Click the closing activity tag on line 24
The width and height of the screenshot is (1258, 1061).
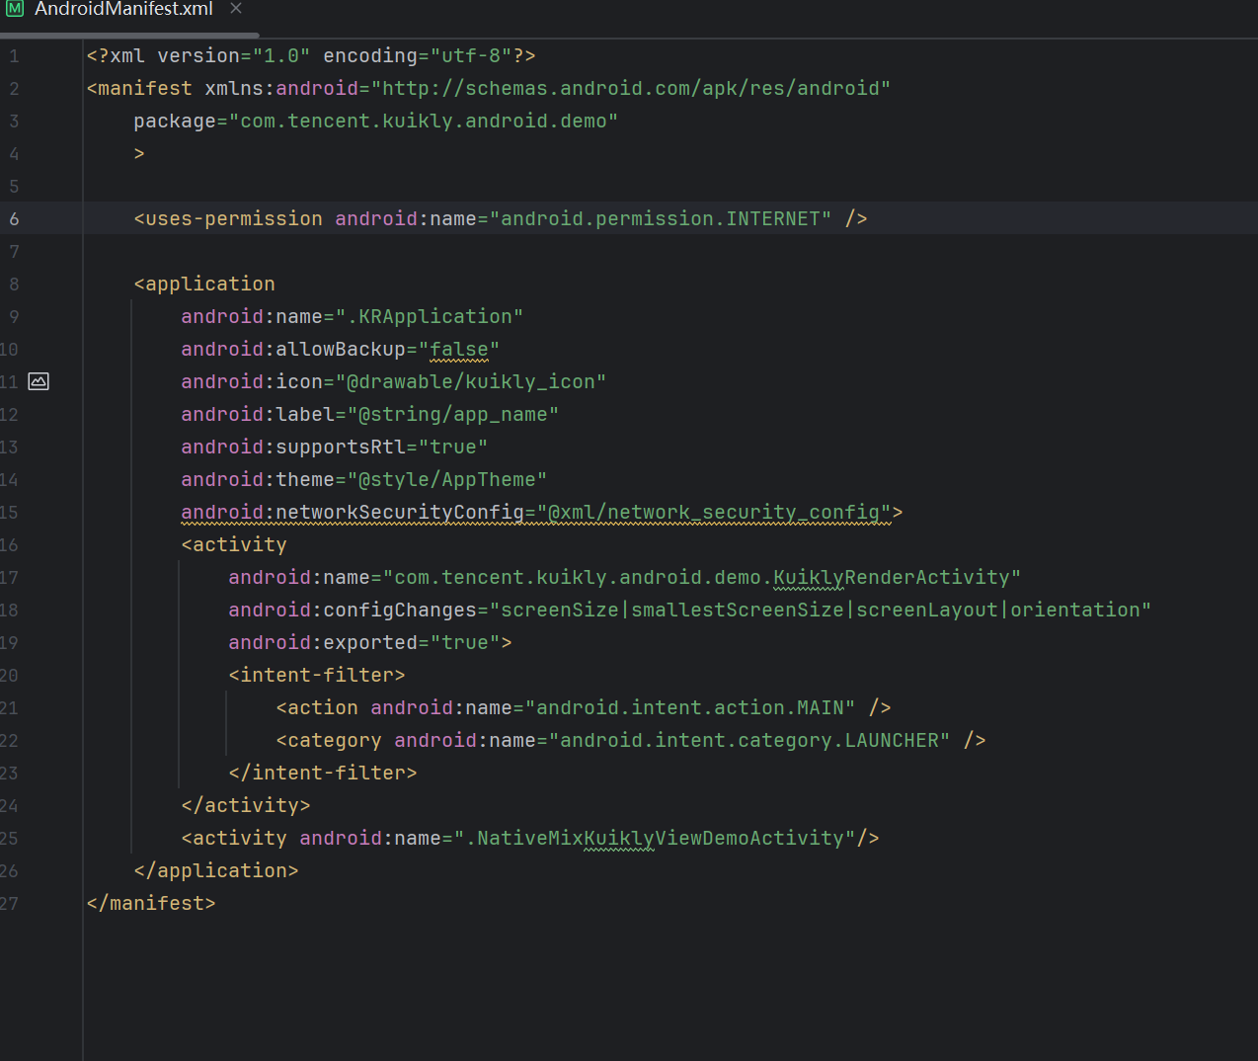246,806
